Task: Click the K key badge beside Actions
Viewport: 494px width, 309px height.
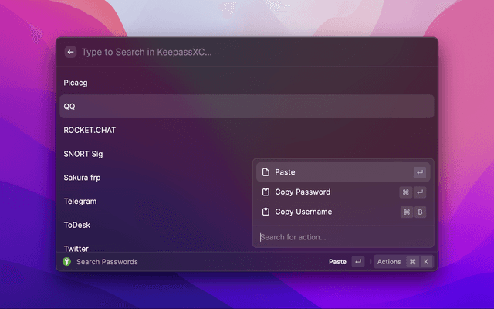Action: pyautogui.click(x=426, y=262)
